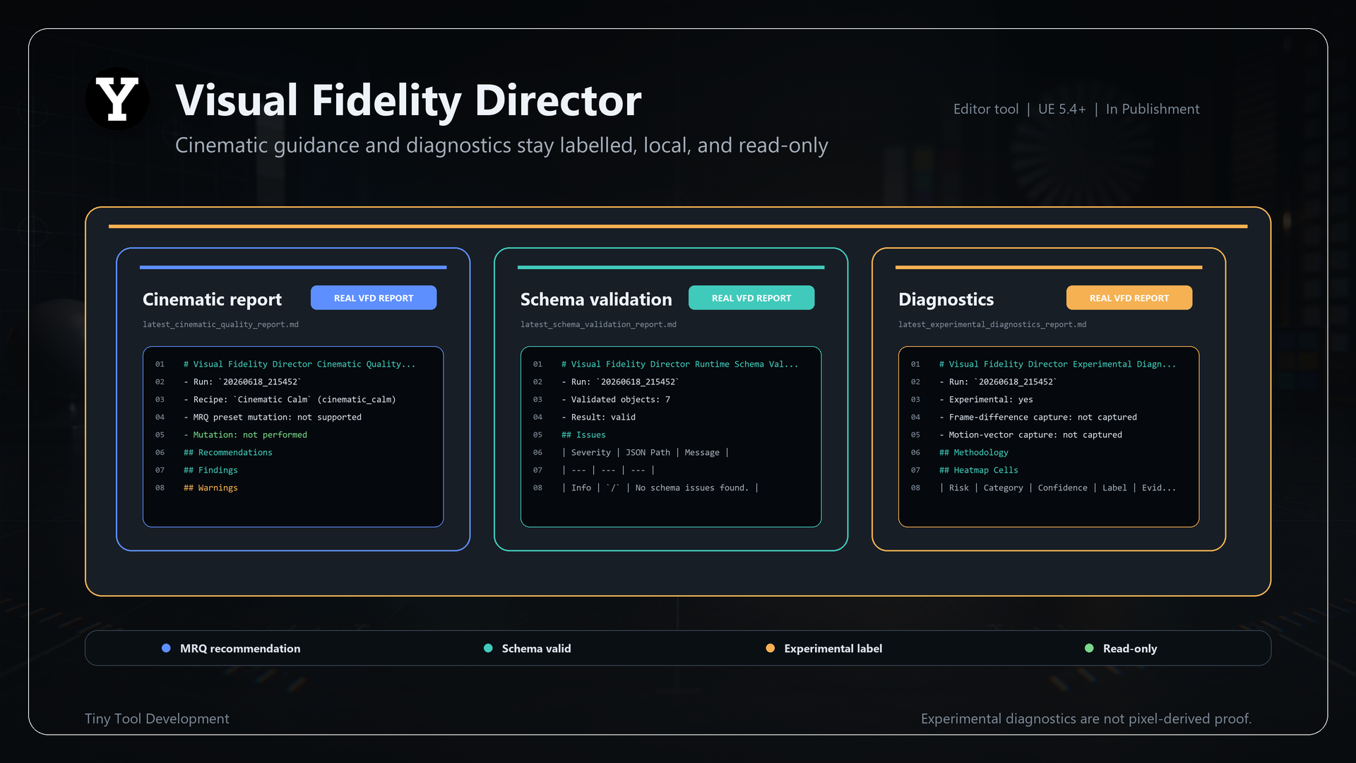The image size is (1356, 763).
Task: Click the Diagnostics heading
Action: [x=946, y=300]
